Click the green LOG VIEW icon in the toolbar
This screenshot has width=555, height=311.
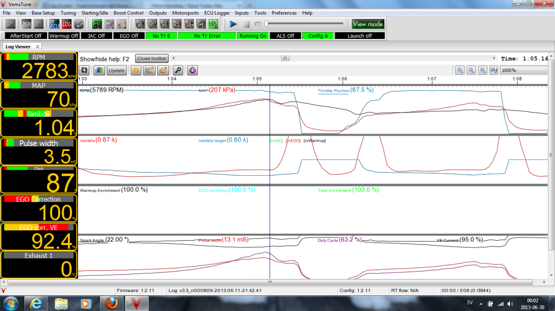[x=214, y=24]
